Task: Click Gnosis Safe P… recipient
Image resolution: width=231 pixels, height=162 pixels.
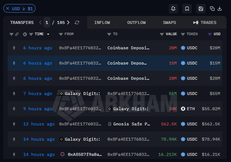Action: click(131, 124)
